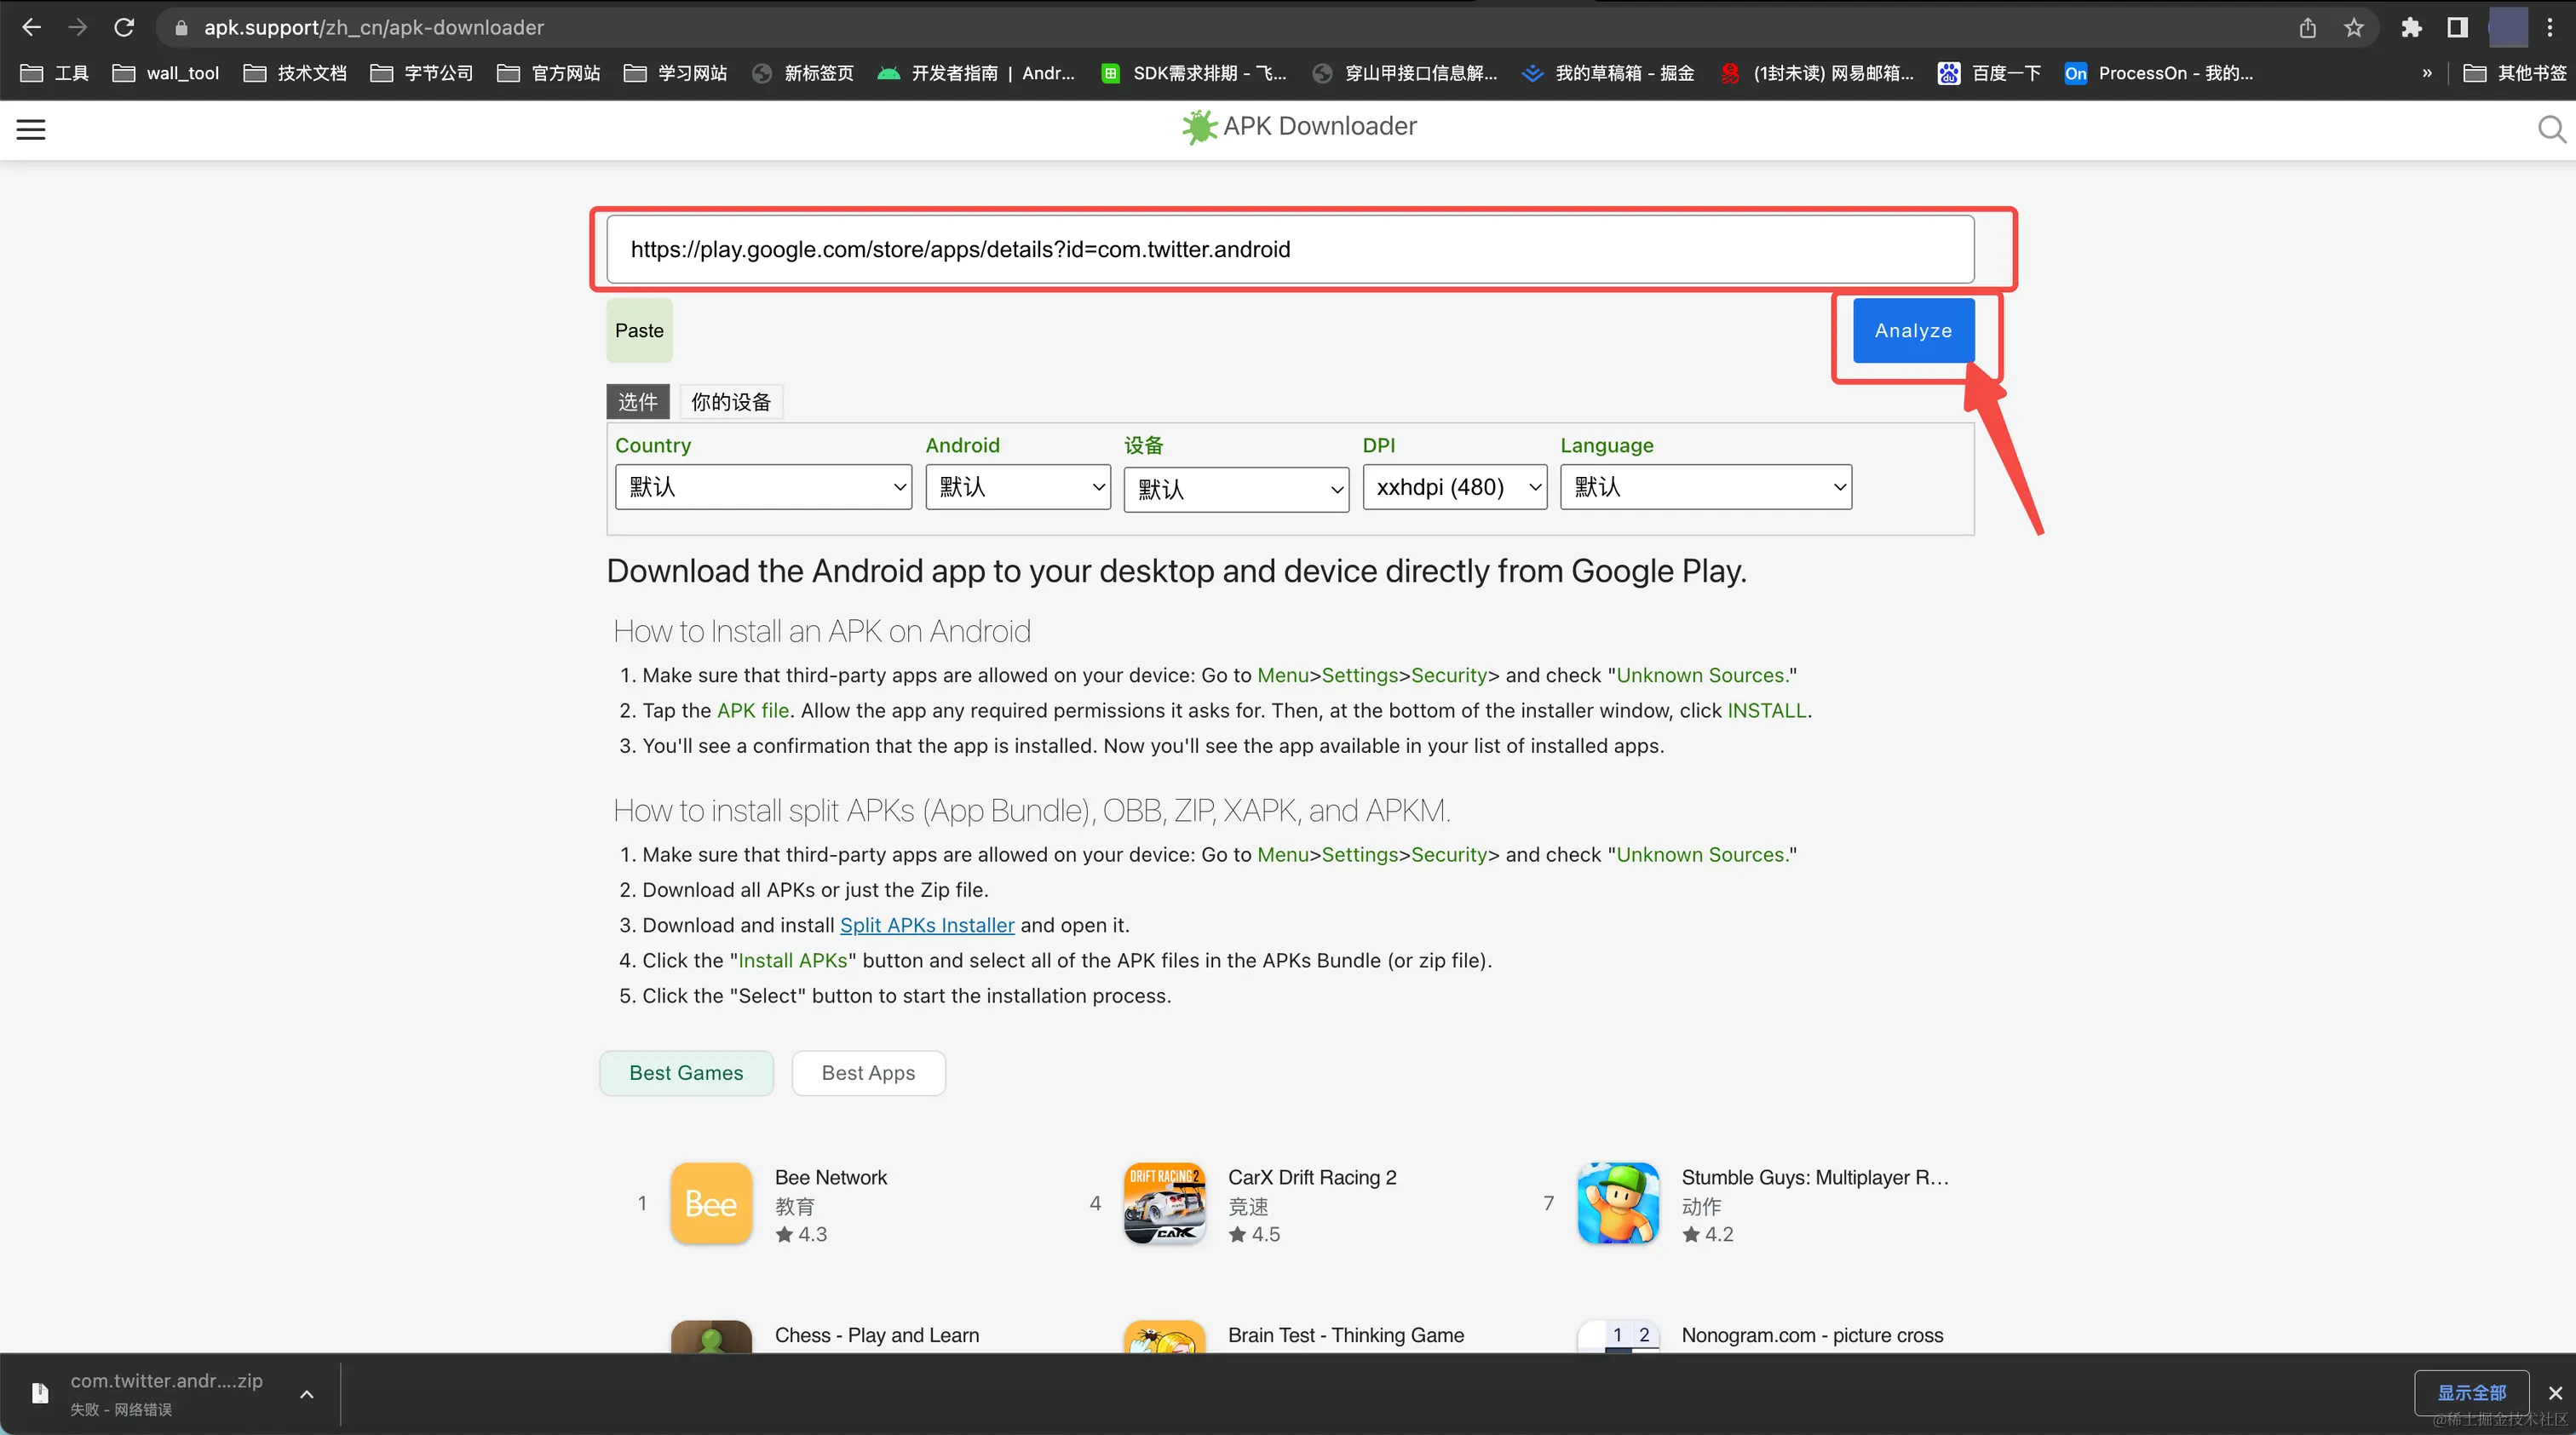Open the 穿山甲接口信息 bookmark
Viewport: 2576px width, 1435px height.
[x=1405, y=73]
